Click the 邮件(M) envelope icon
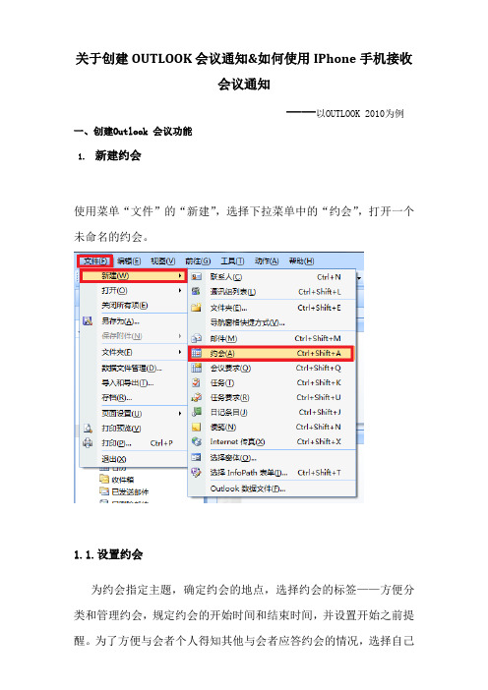Image resolution: width=488 pixels, height=690 pixels. coord(197,338)
